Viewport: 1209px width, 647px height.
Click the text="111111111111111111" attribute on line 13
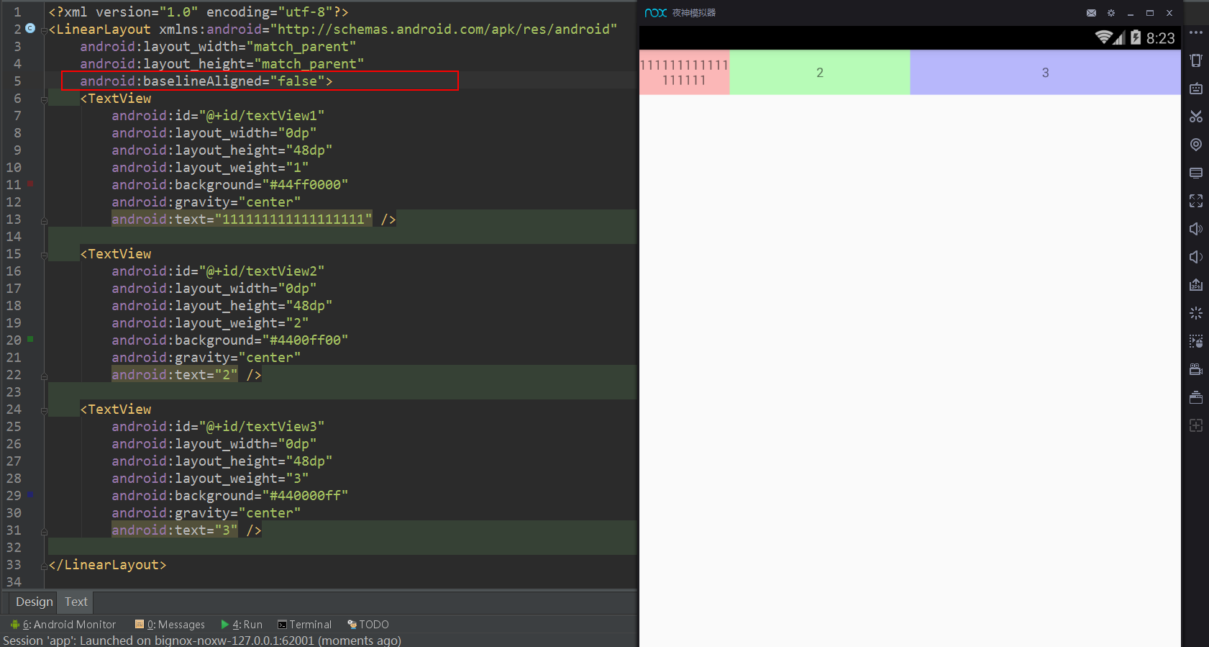[x=242, y=219]
